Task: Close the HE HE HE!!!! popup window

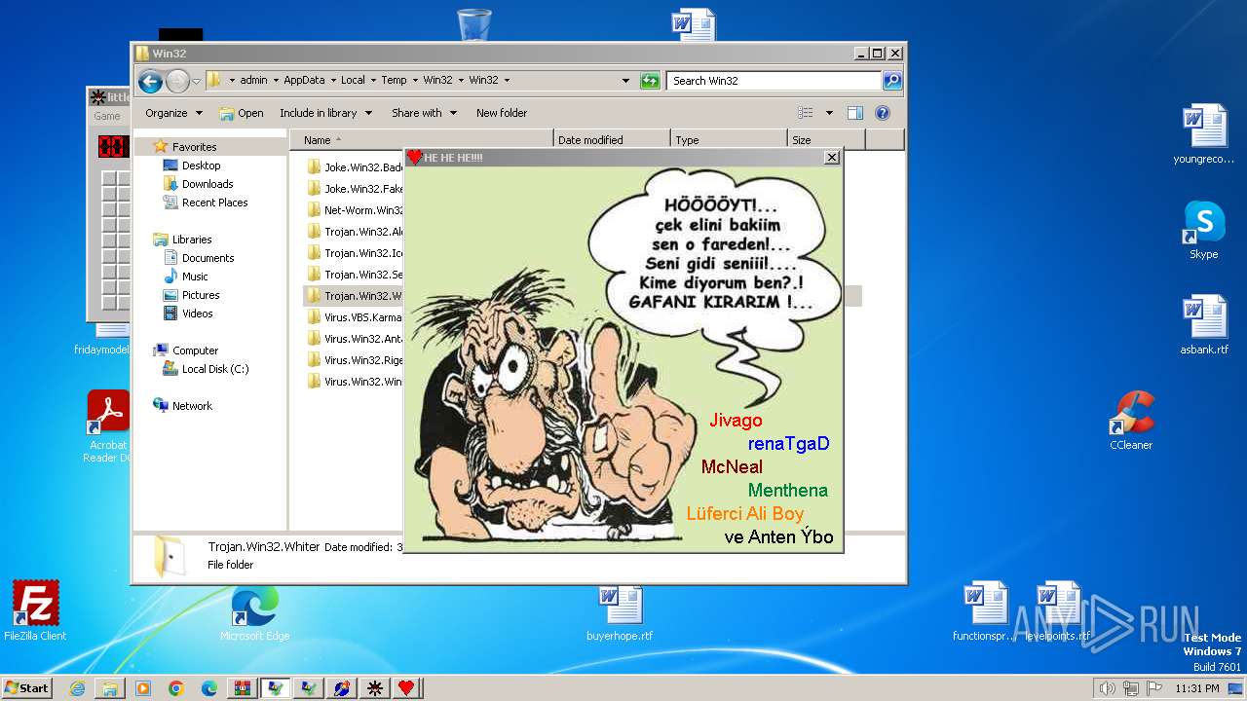Action: pyautogui.click(x=831, y=157)
